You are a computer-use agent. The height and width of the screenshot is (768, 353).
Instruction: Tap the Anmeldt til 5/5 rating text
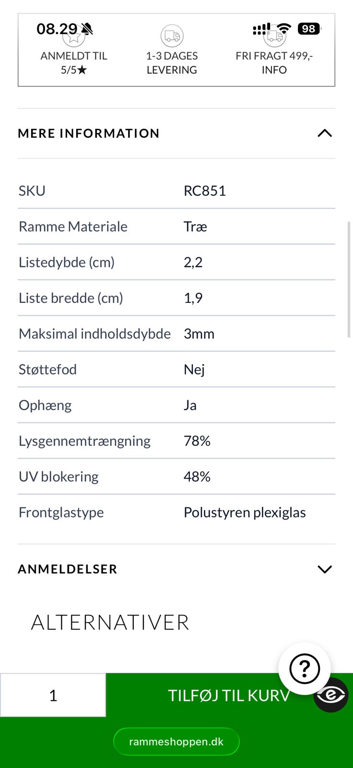tap(74, 63)
